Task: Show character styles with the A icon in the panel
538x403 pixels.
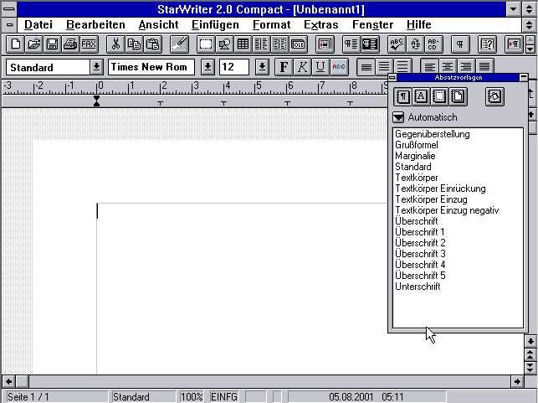Action: coord(421,96)
